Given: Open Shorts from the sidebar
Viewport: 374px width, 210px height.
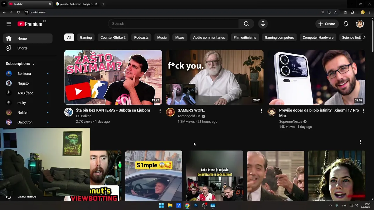Looking at the screenshot, I should click(28, 48).
